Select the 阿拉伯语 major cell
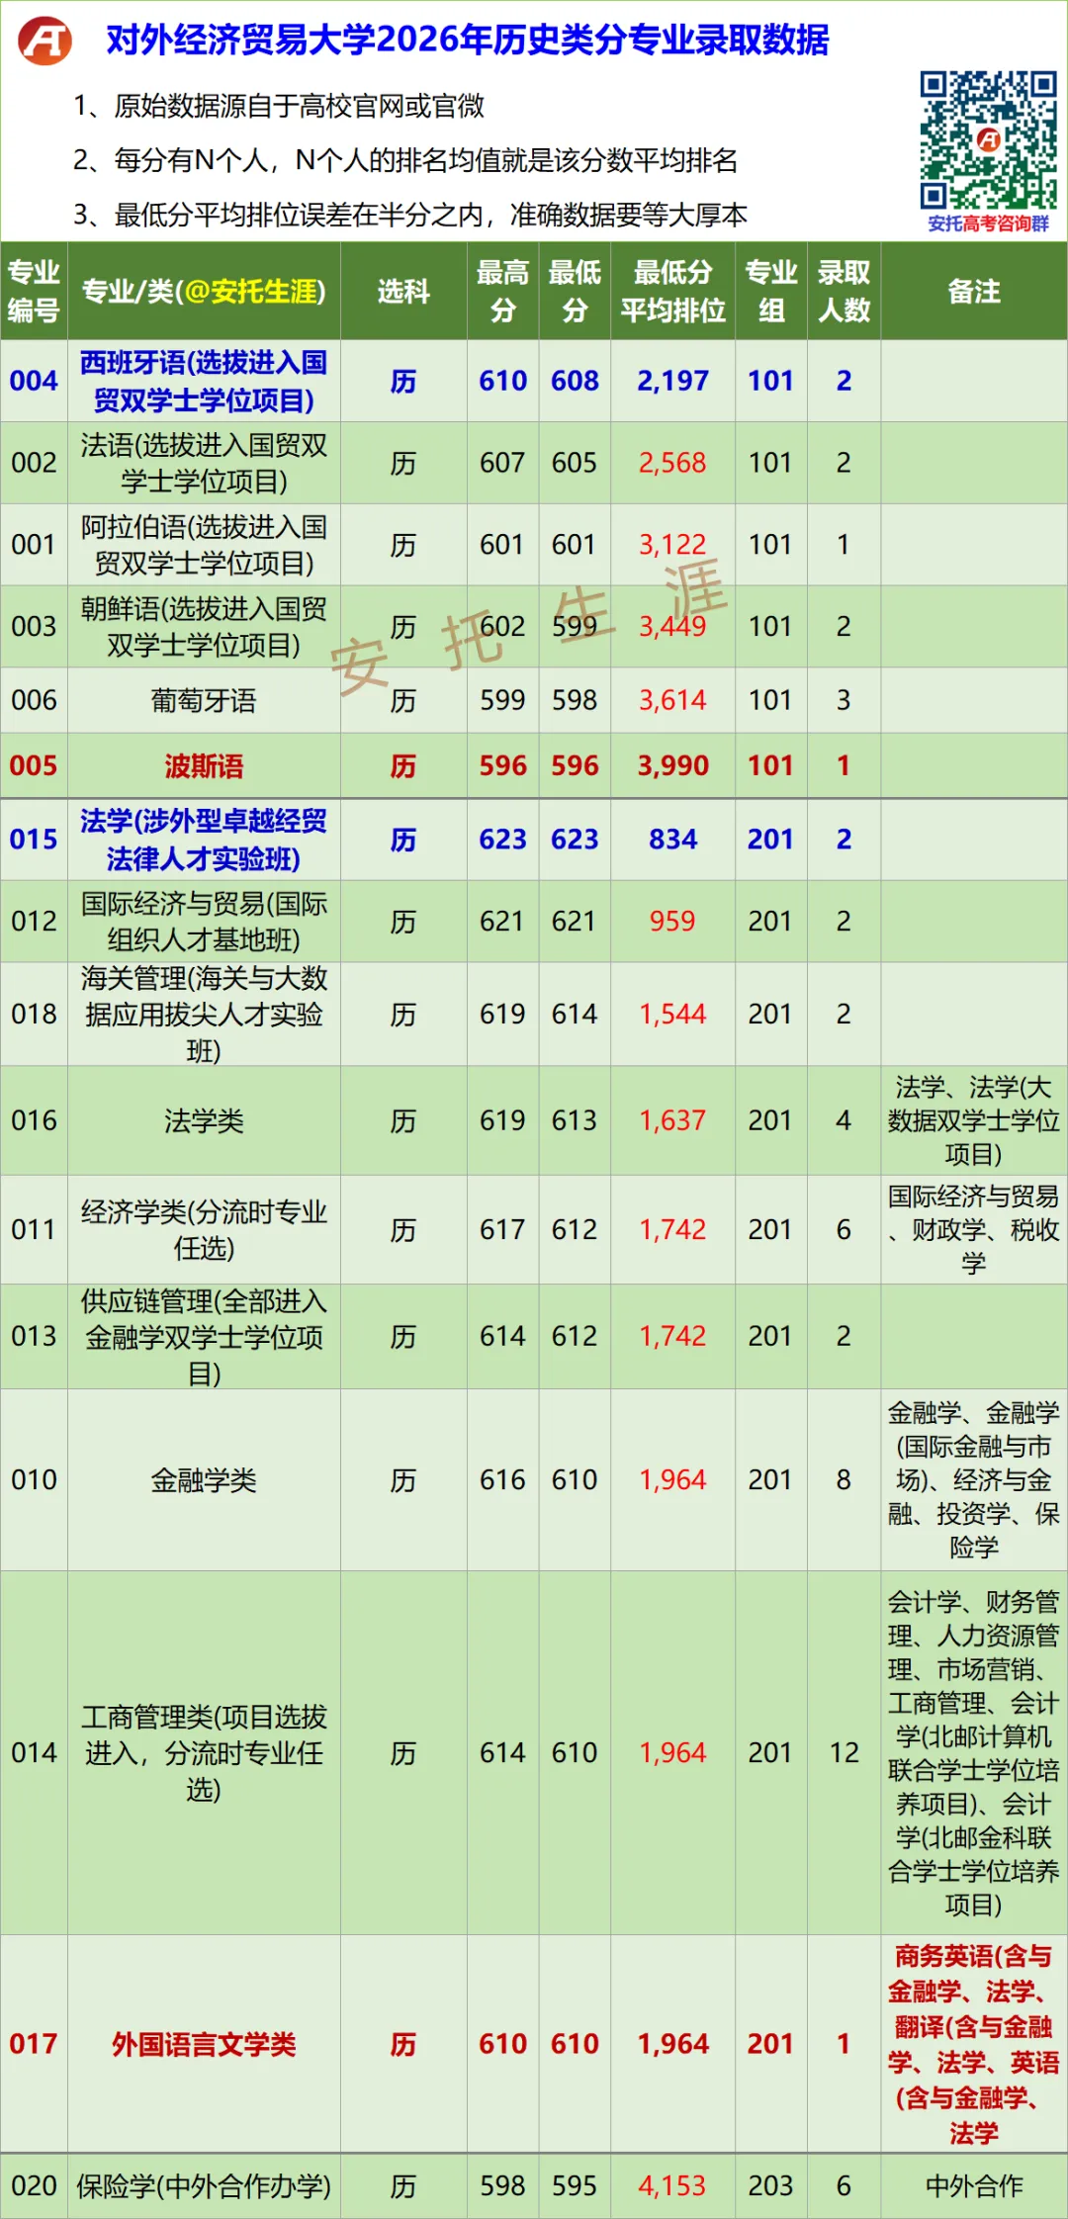The width and height of the screenshot is (1068, 2219). [204, 545]
